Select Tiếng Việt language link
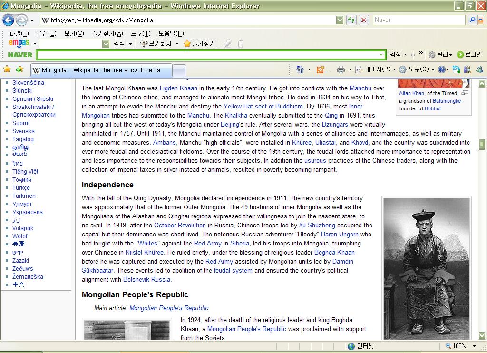Screen dimensions: 487x353 click(x=25, y=172)
